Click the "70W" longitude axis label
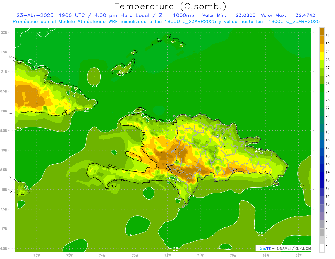The width and height of the screenshot is (335, 259). tap(233, 255)
